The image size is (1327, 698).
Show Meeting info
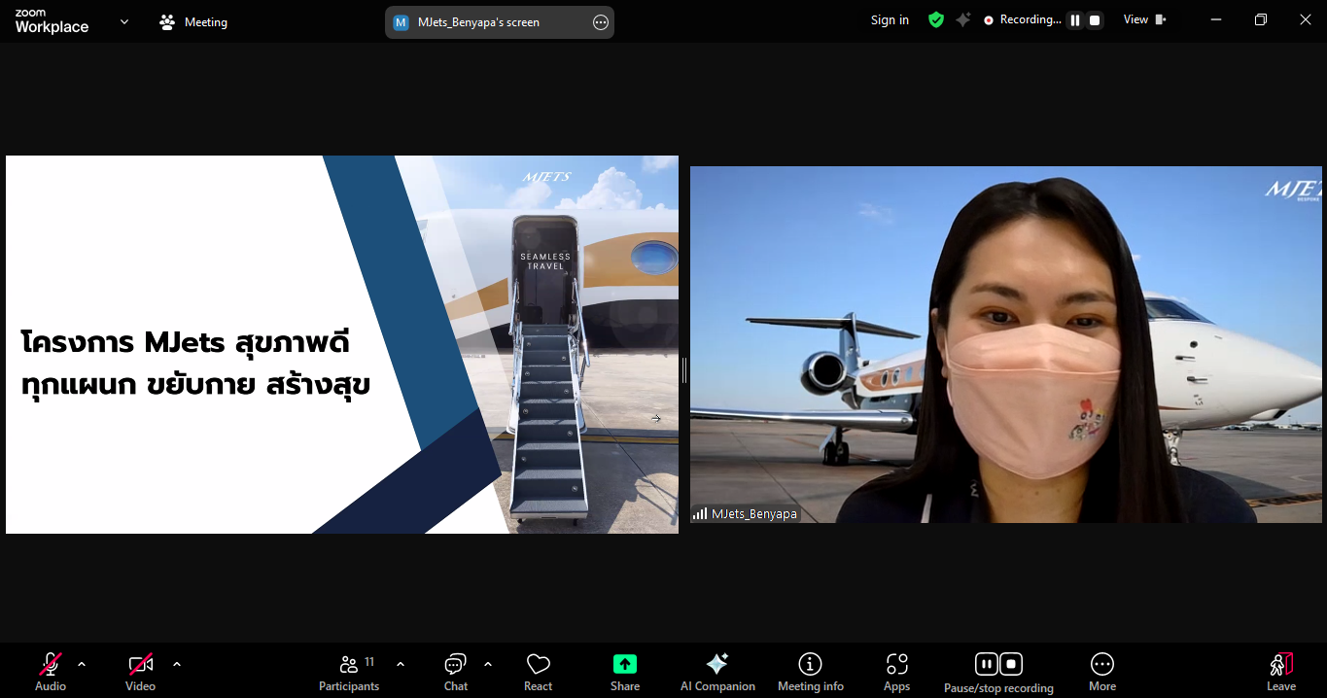[811, 672]
